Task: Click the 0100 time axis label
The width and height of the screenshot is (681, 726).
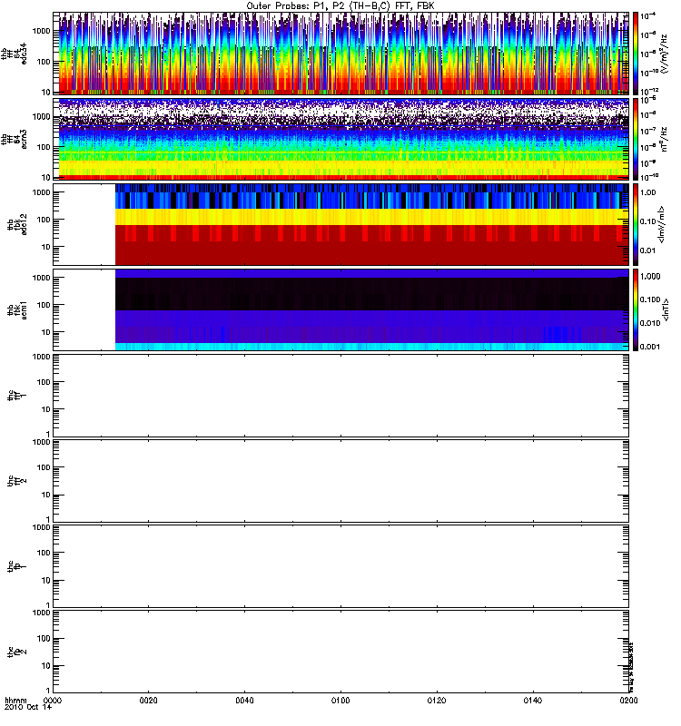Action: coord(340,700)
